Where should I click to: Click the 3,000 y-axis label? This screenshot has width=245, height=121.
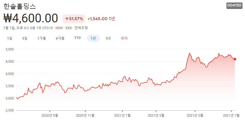[x=10, y=98]
